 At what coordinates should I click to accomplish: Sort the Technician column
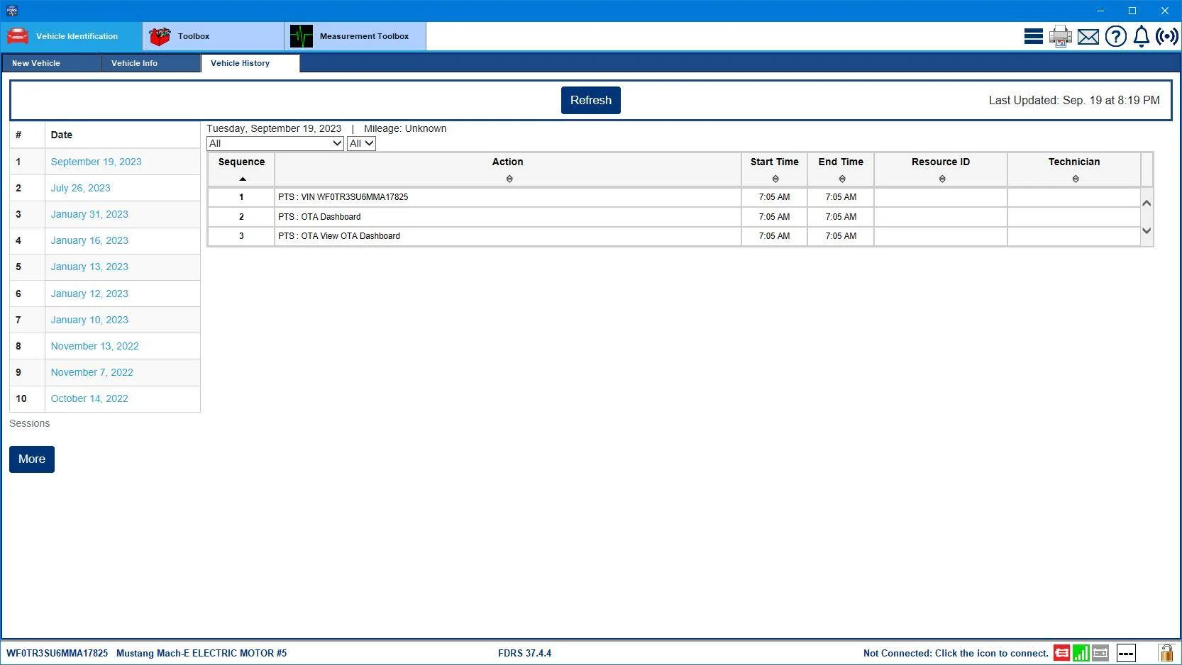point(1076,179)
